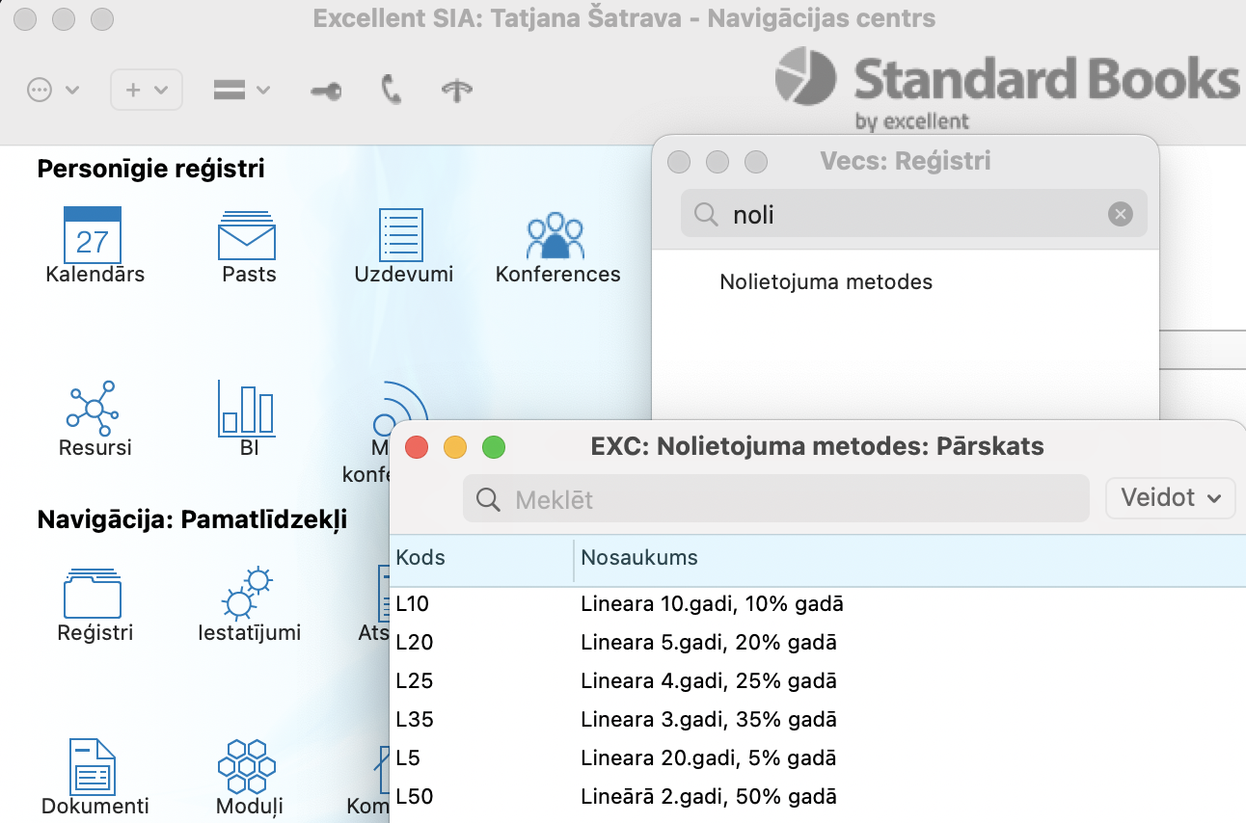This screenshot has height=823, width=1246.
Task: Open the Pasts mail icon
Action: pos(247,234)
